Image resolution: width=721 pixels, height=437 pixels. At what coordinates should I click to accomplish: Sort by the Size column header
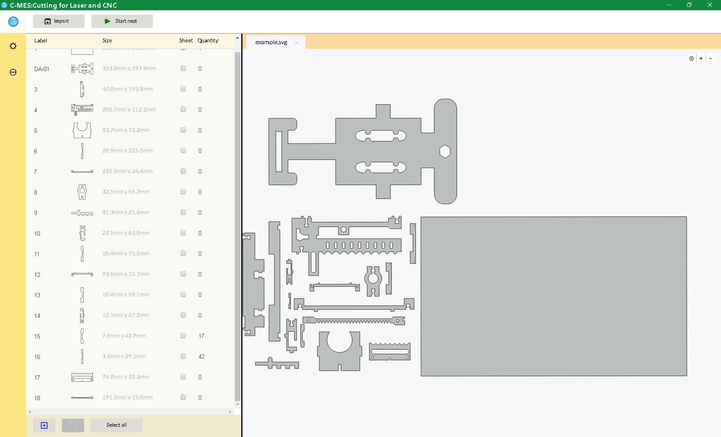click(x=107, y=41)
